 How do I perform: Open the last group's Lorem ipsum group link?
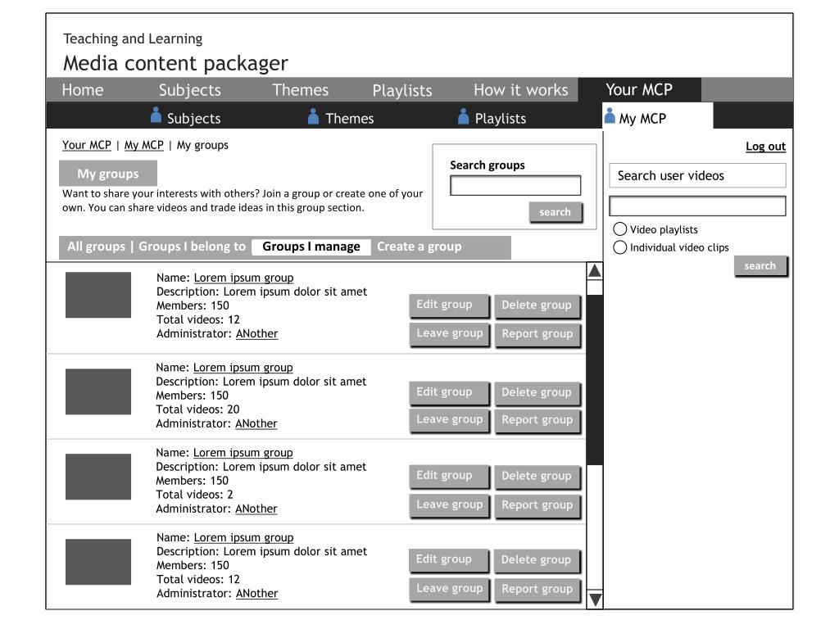coord(243,537)
